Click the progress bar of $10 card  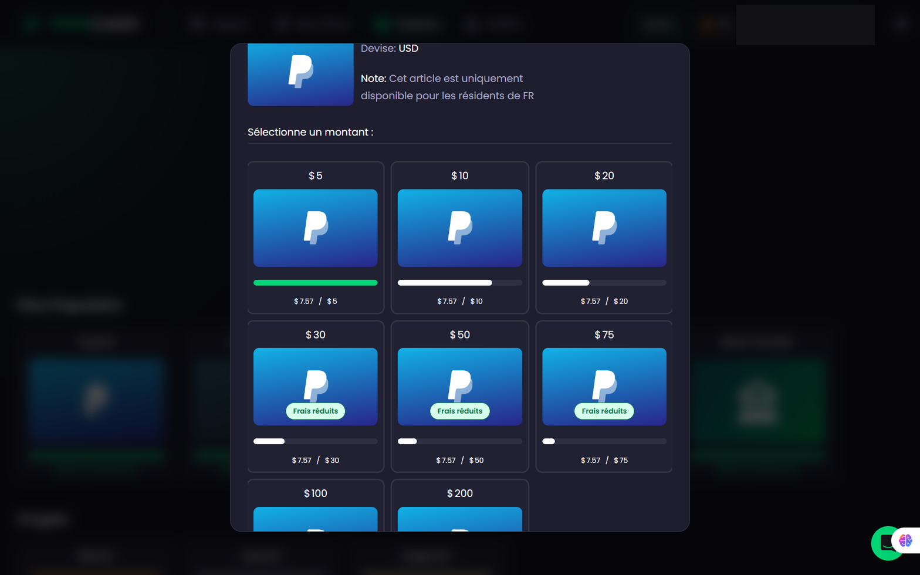[459, 283]
